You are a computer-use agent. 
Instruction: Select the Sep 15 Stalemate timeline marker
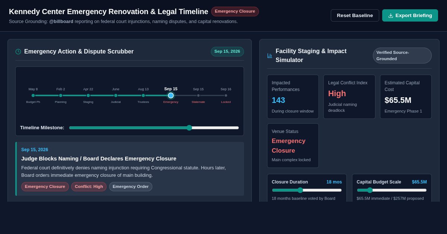(198, 95)
